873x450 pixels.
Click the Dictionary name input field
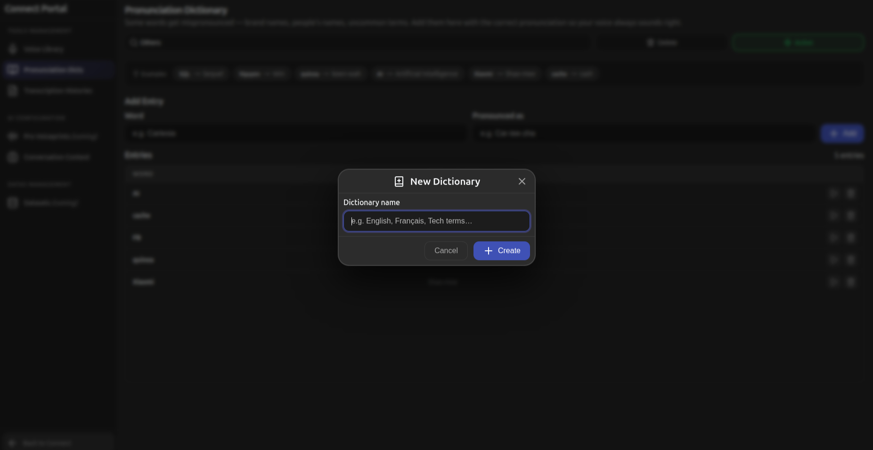point(436,221)
